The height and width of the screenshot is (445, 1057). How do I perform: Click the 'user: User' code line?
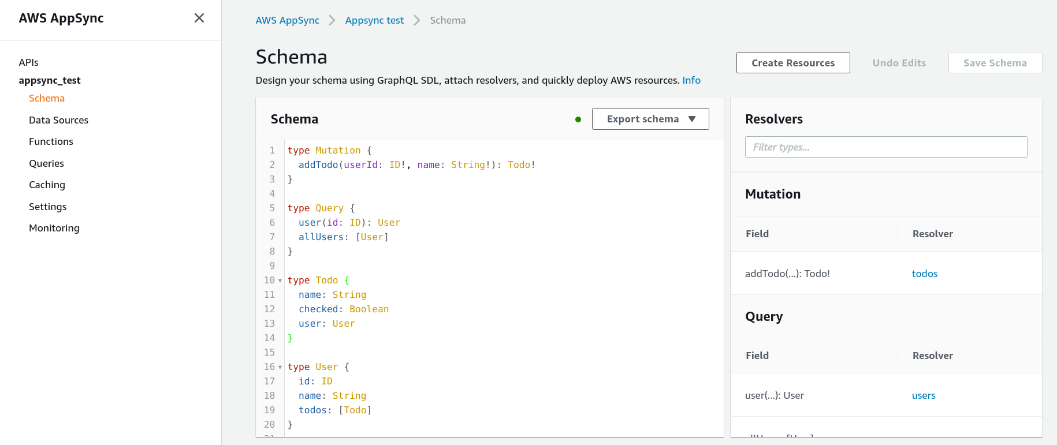[x=327, y=324]
